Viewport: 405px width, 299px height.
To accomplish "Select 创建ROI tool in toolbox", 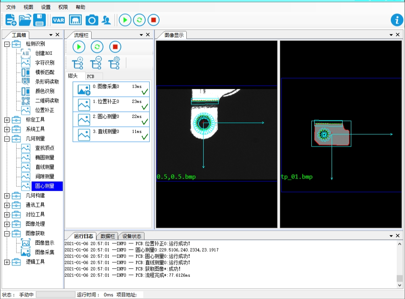I will [44, 53].
